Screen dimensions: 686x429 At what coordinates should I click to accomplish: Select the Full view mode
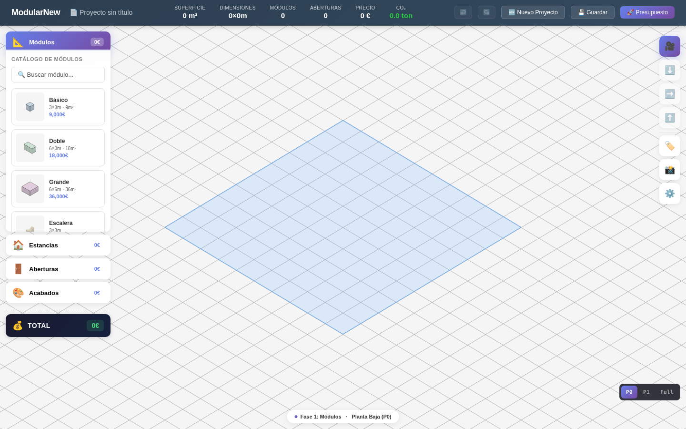coord(666,392)
